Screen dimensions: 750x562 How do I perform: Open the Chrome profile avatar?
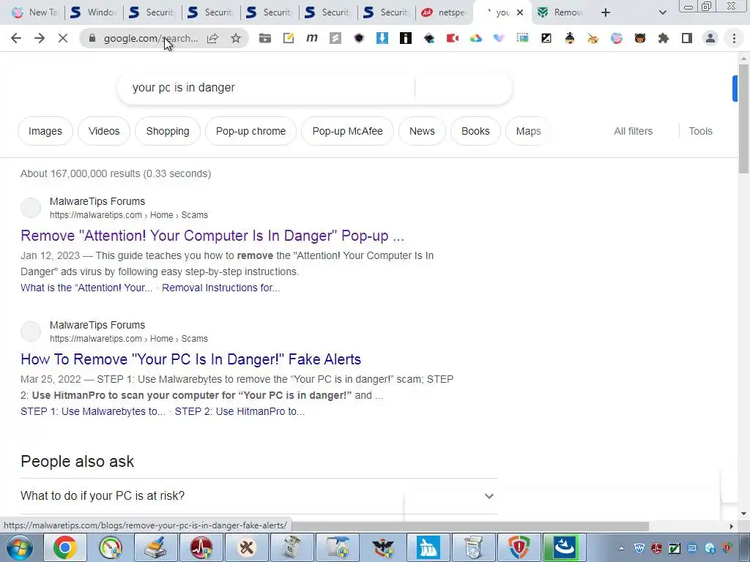[x=710, y=38]
